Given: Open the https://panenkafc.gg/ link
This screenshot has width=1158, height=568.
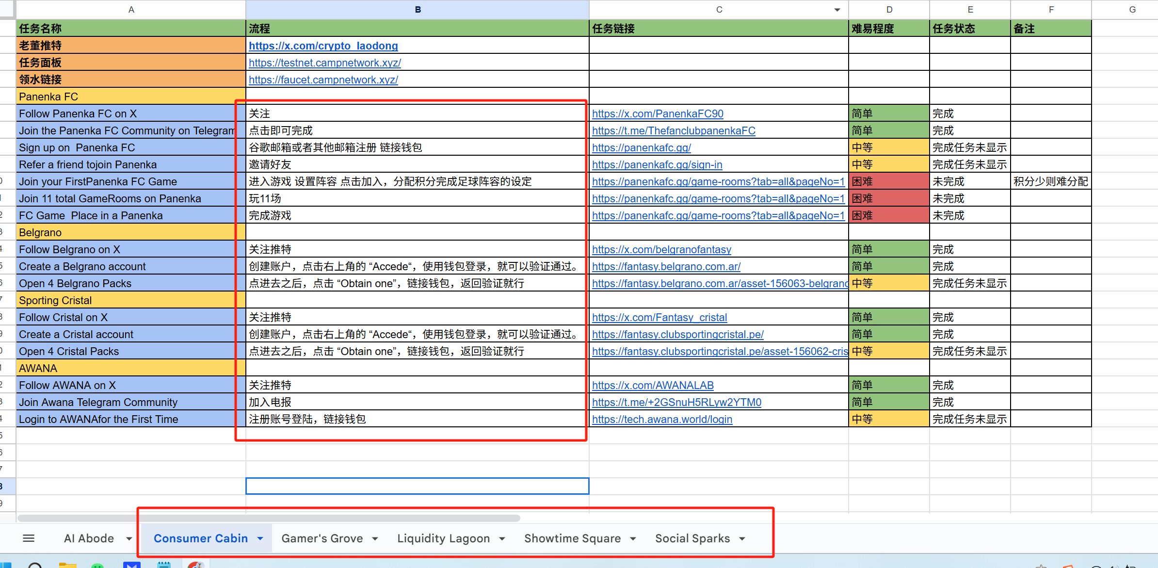Looking at the screenshot, I should point(642,147).
